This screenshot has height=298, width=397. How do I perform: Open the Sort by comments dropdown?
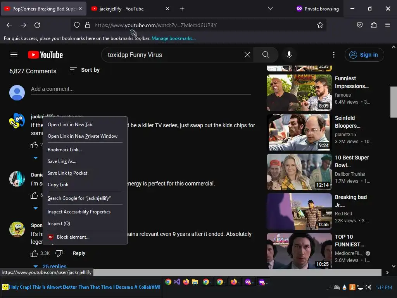click(85, 70)
